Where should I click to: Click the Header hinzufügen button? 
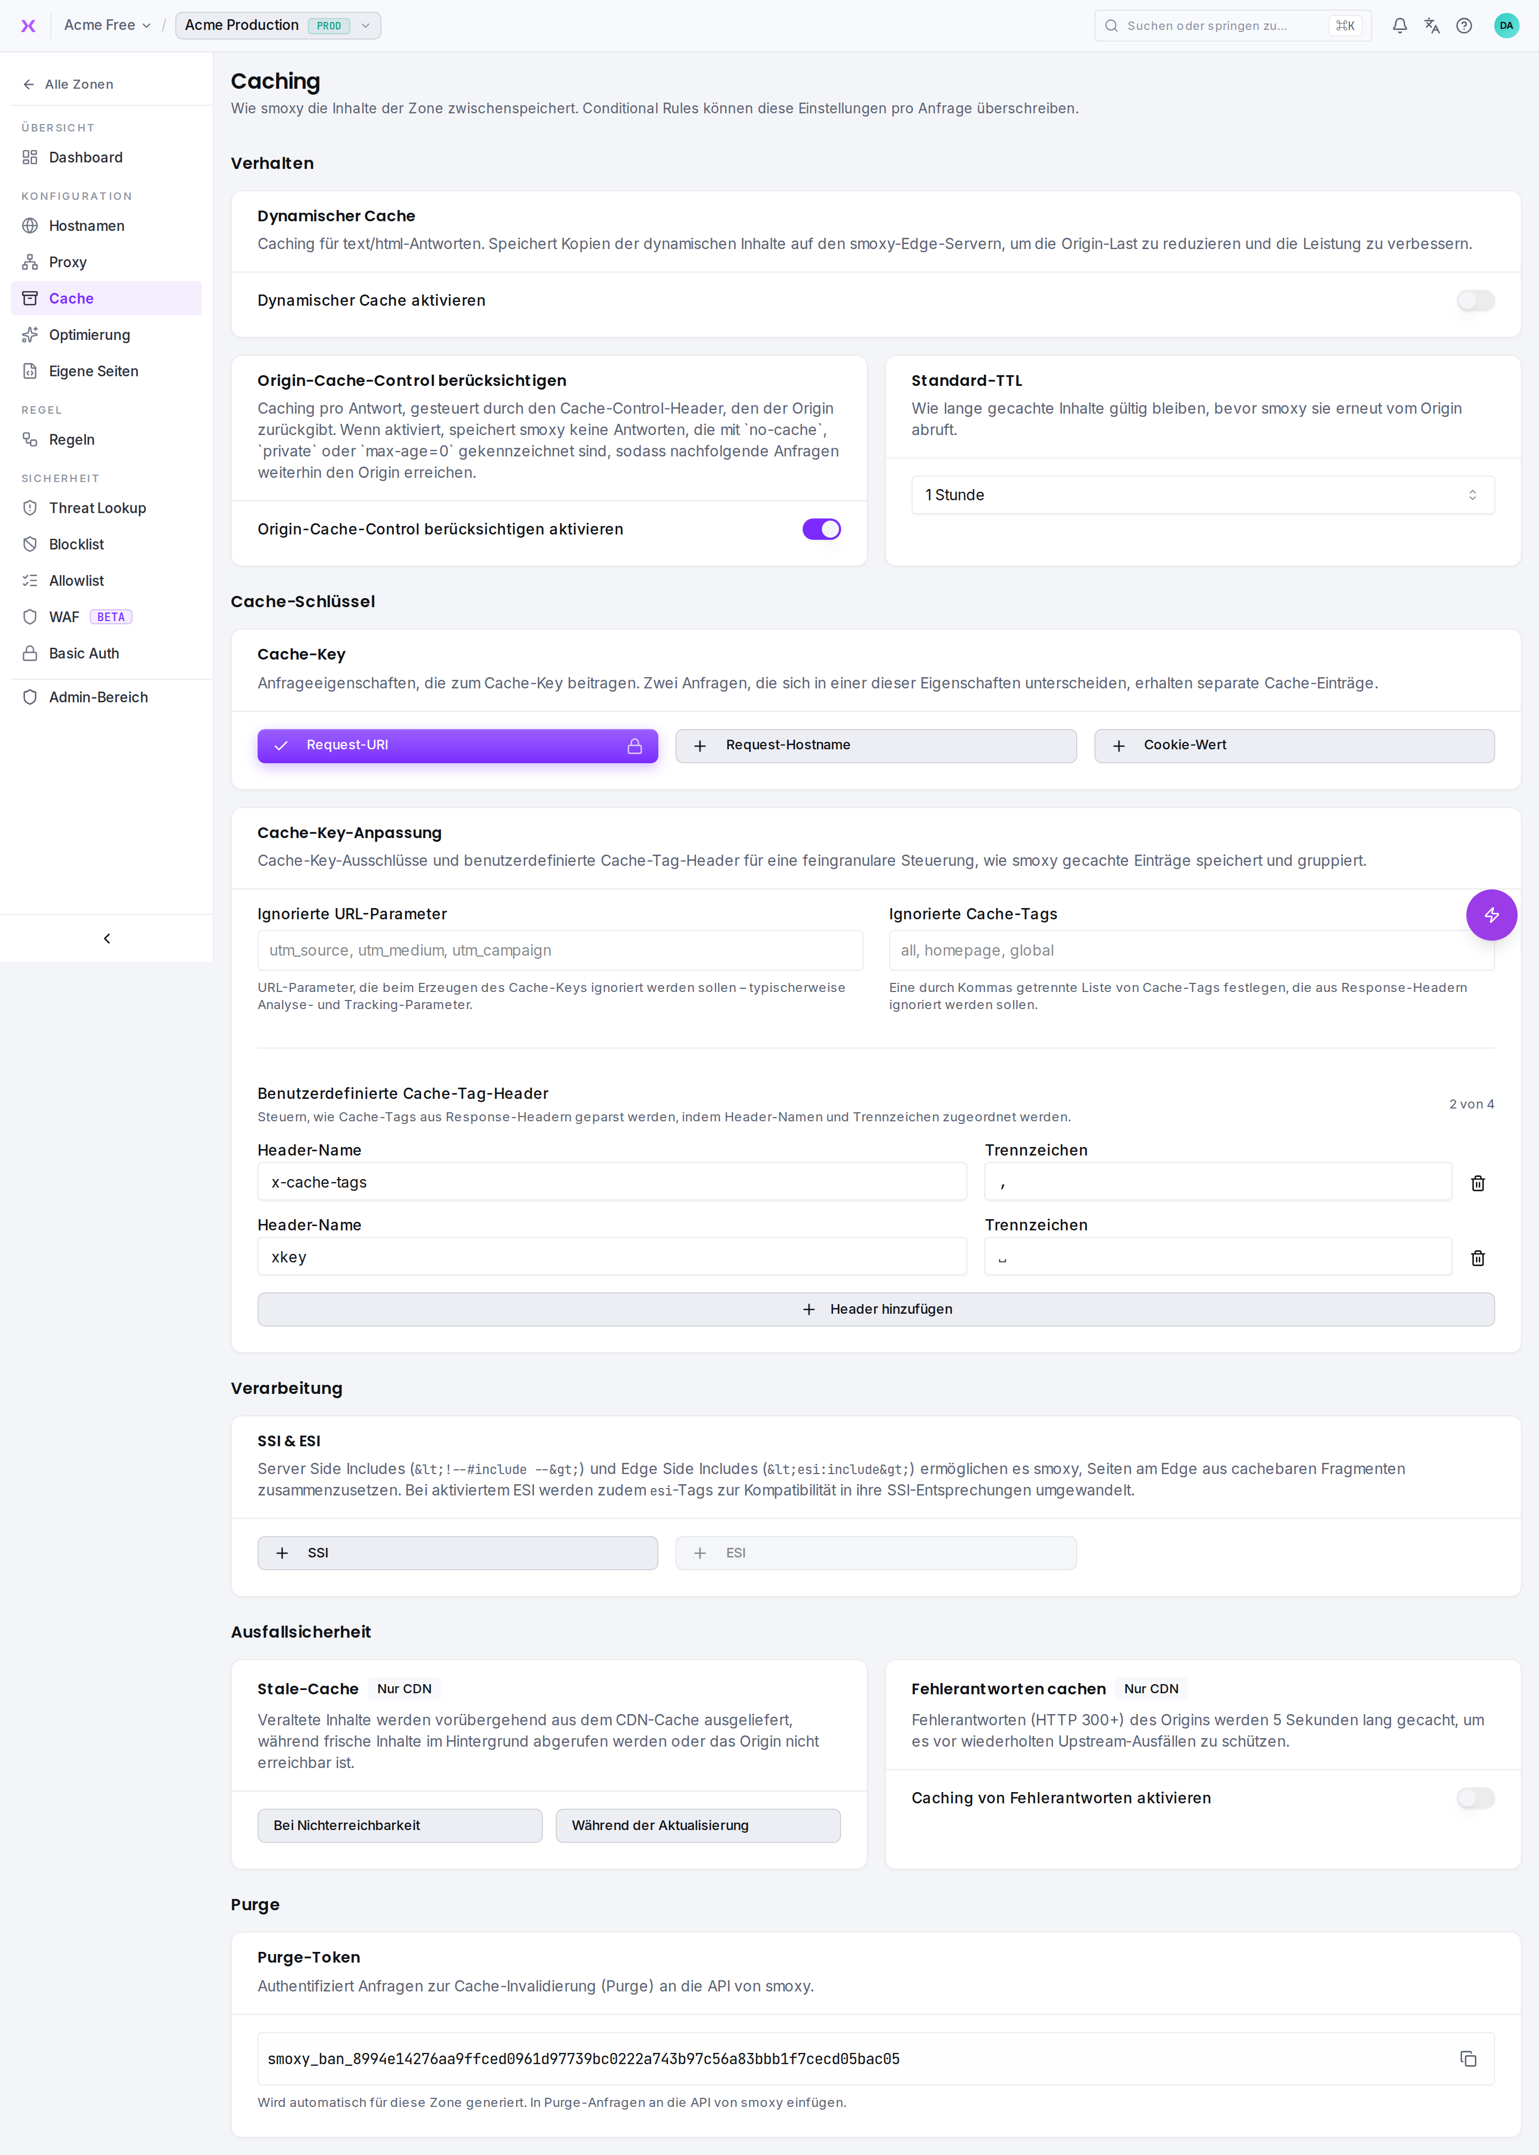(x=876, y=1309)
